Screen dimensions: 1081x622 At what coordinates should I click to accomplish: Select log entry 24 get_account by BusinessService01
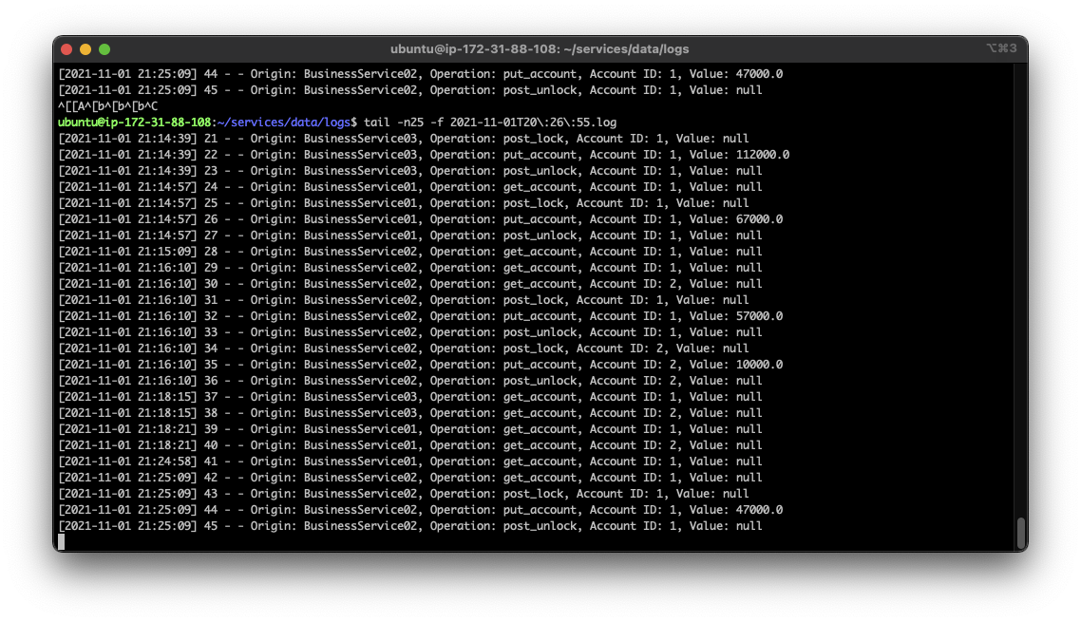coord(410,187)
